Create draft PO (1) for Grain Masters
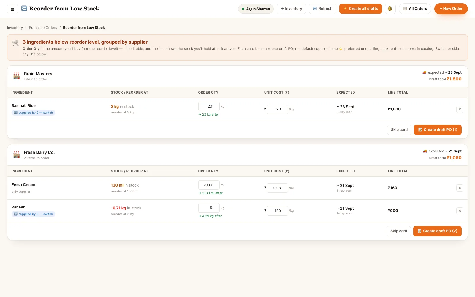Viewport: 475px width, 297px height. point(438,130)
